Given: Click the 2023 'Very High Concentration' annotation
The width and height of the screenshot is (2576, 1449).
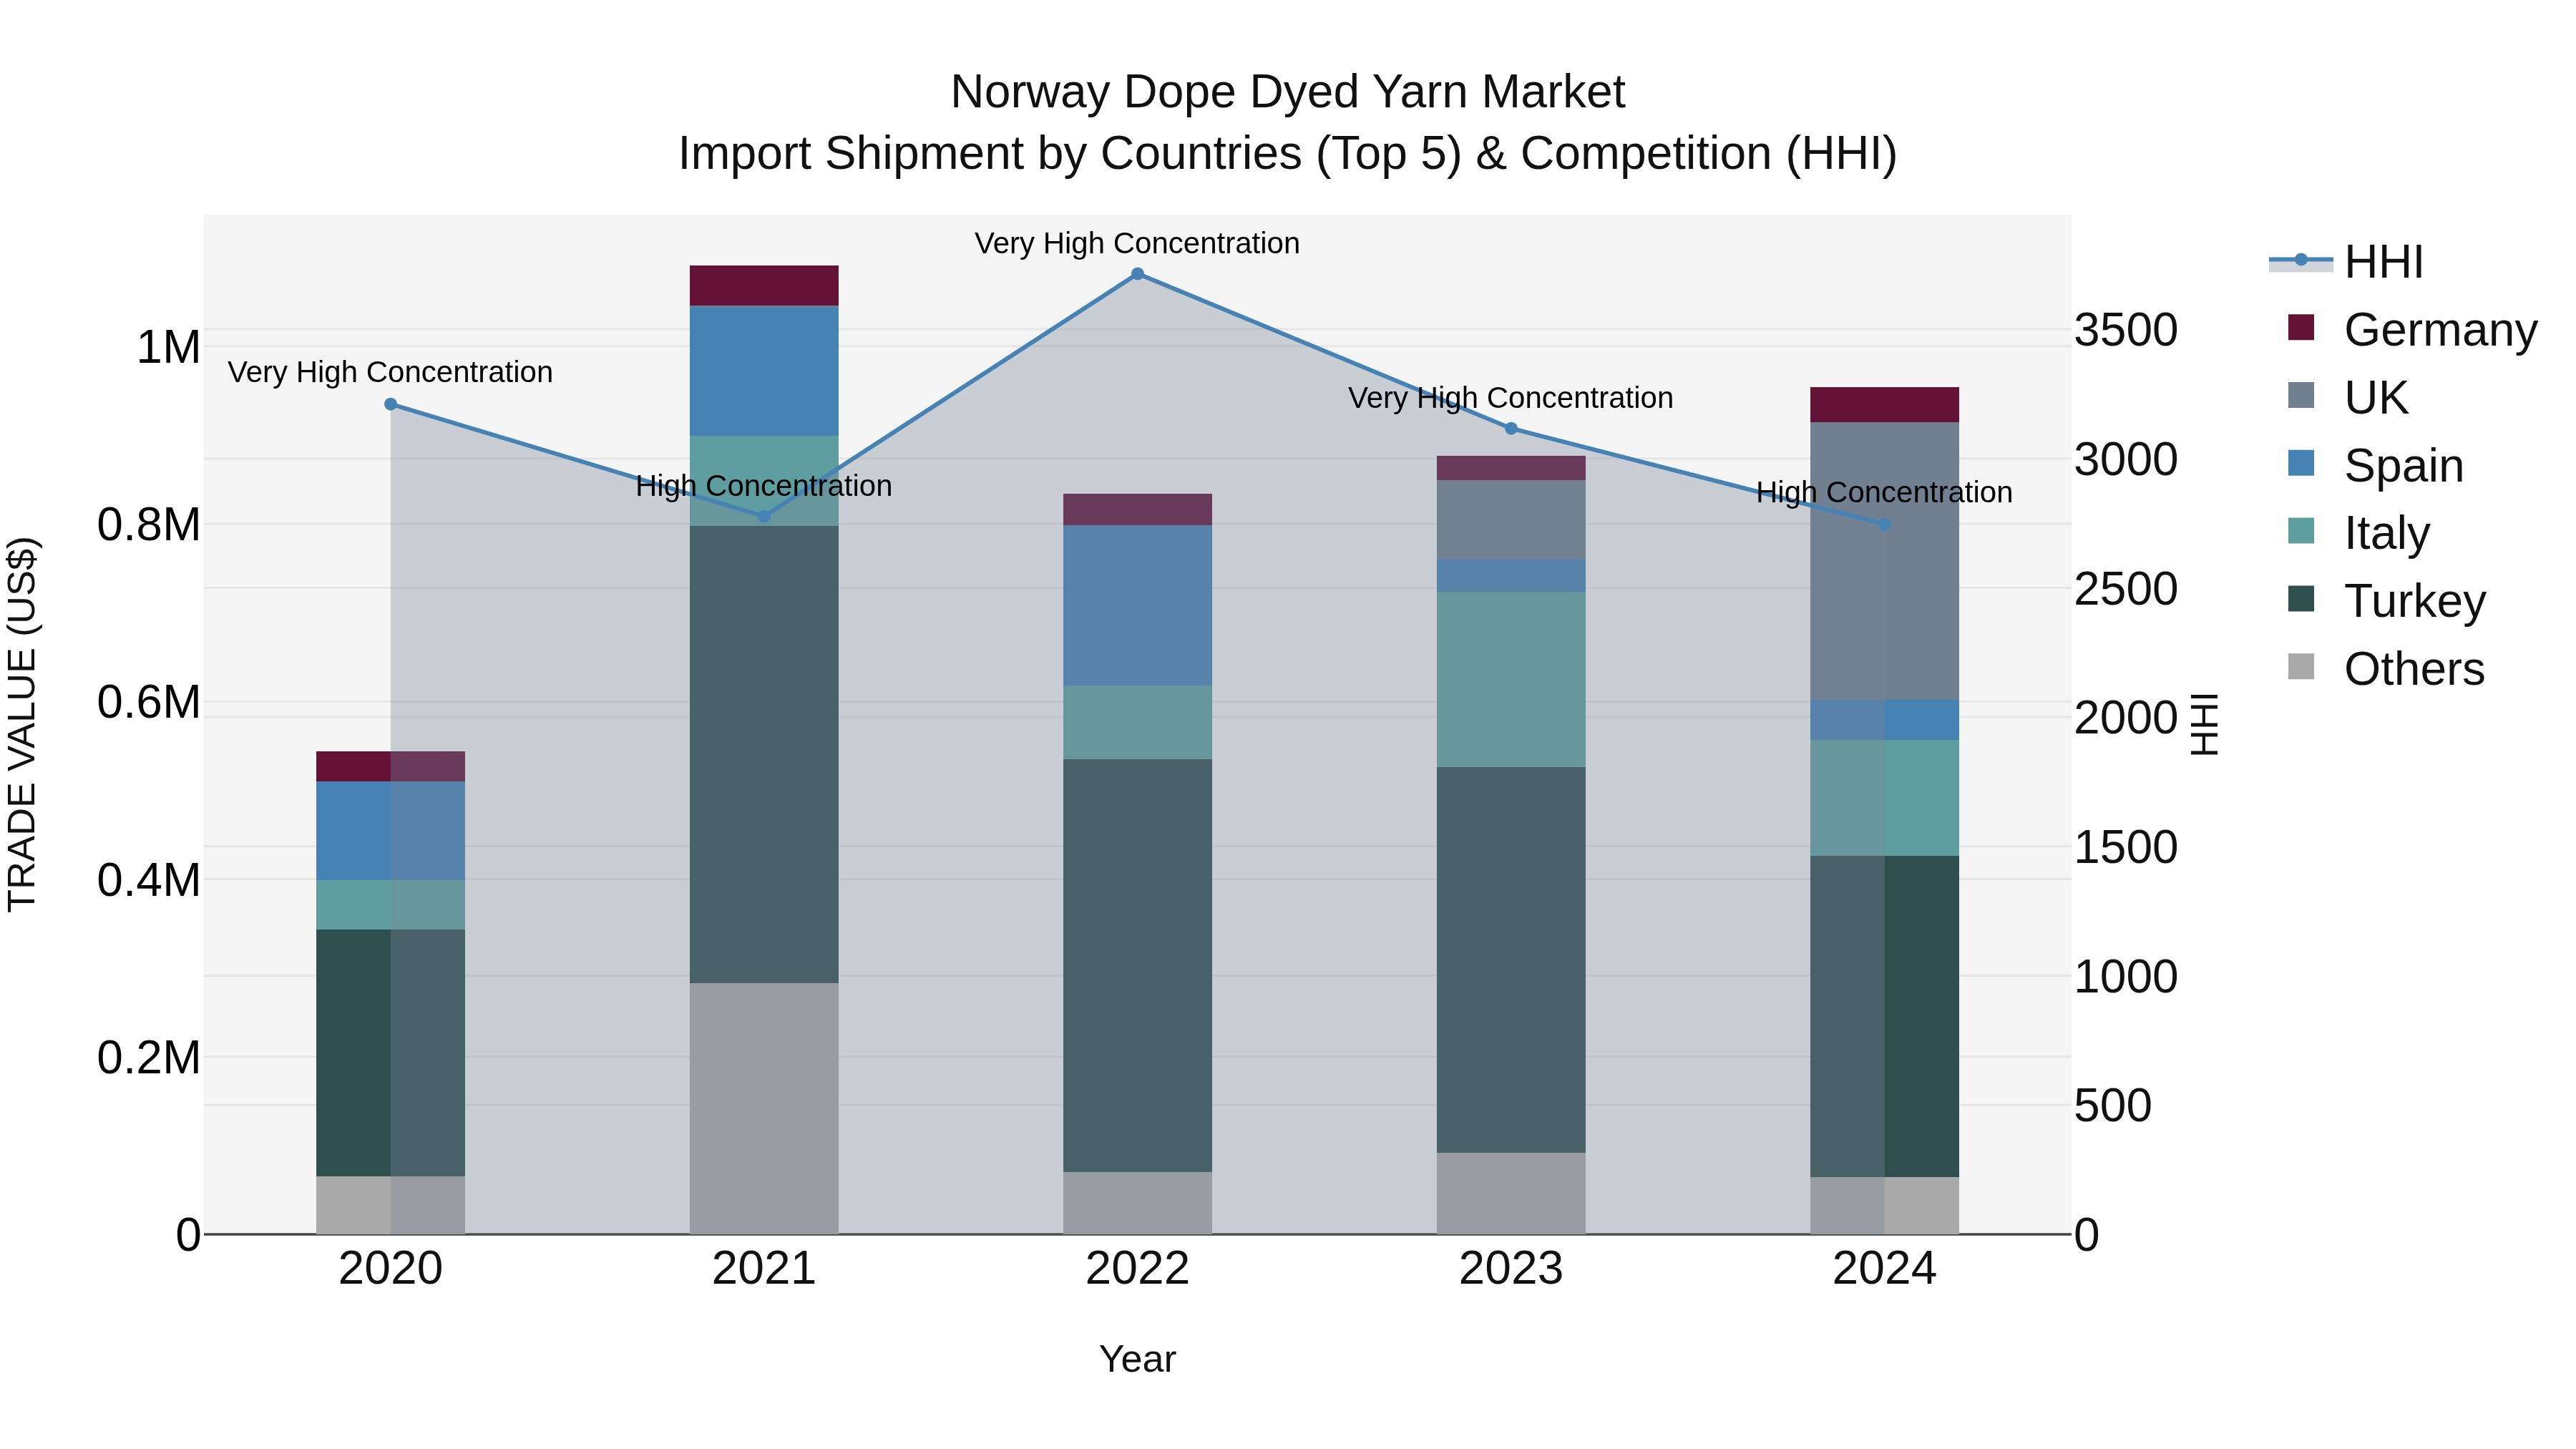Looking at the screenshot, I should coord(1511,398).
